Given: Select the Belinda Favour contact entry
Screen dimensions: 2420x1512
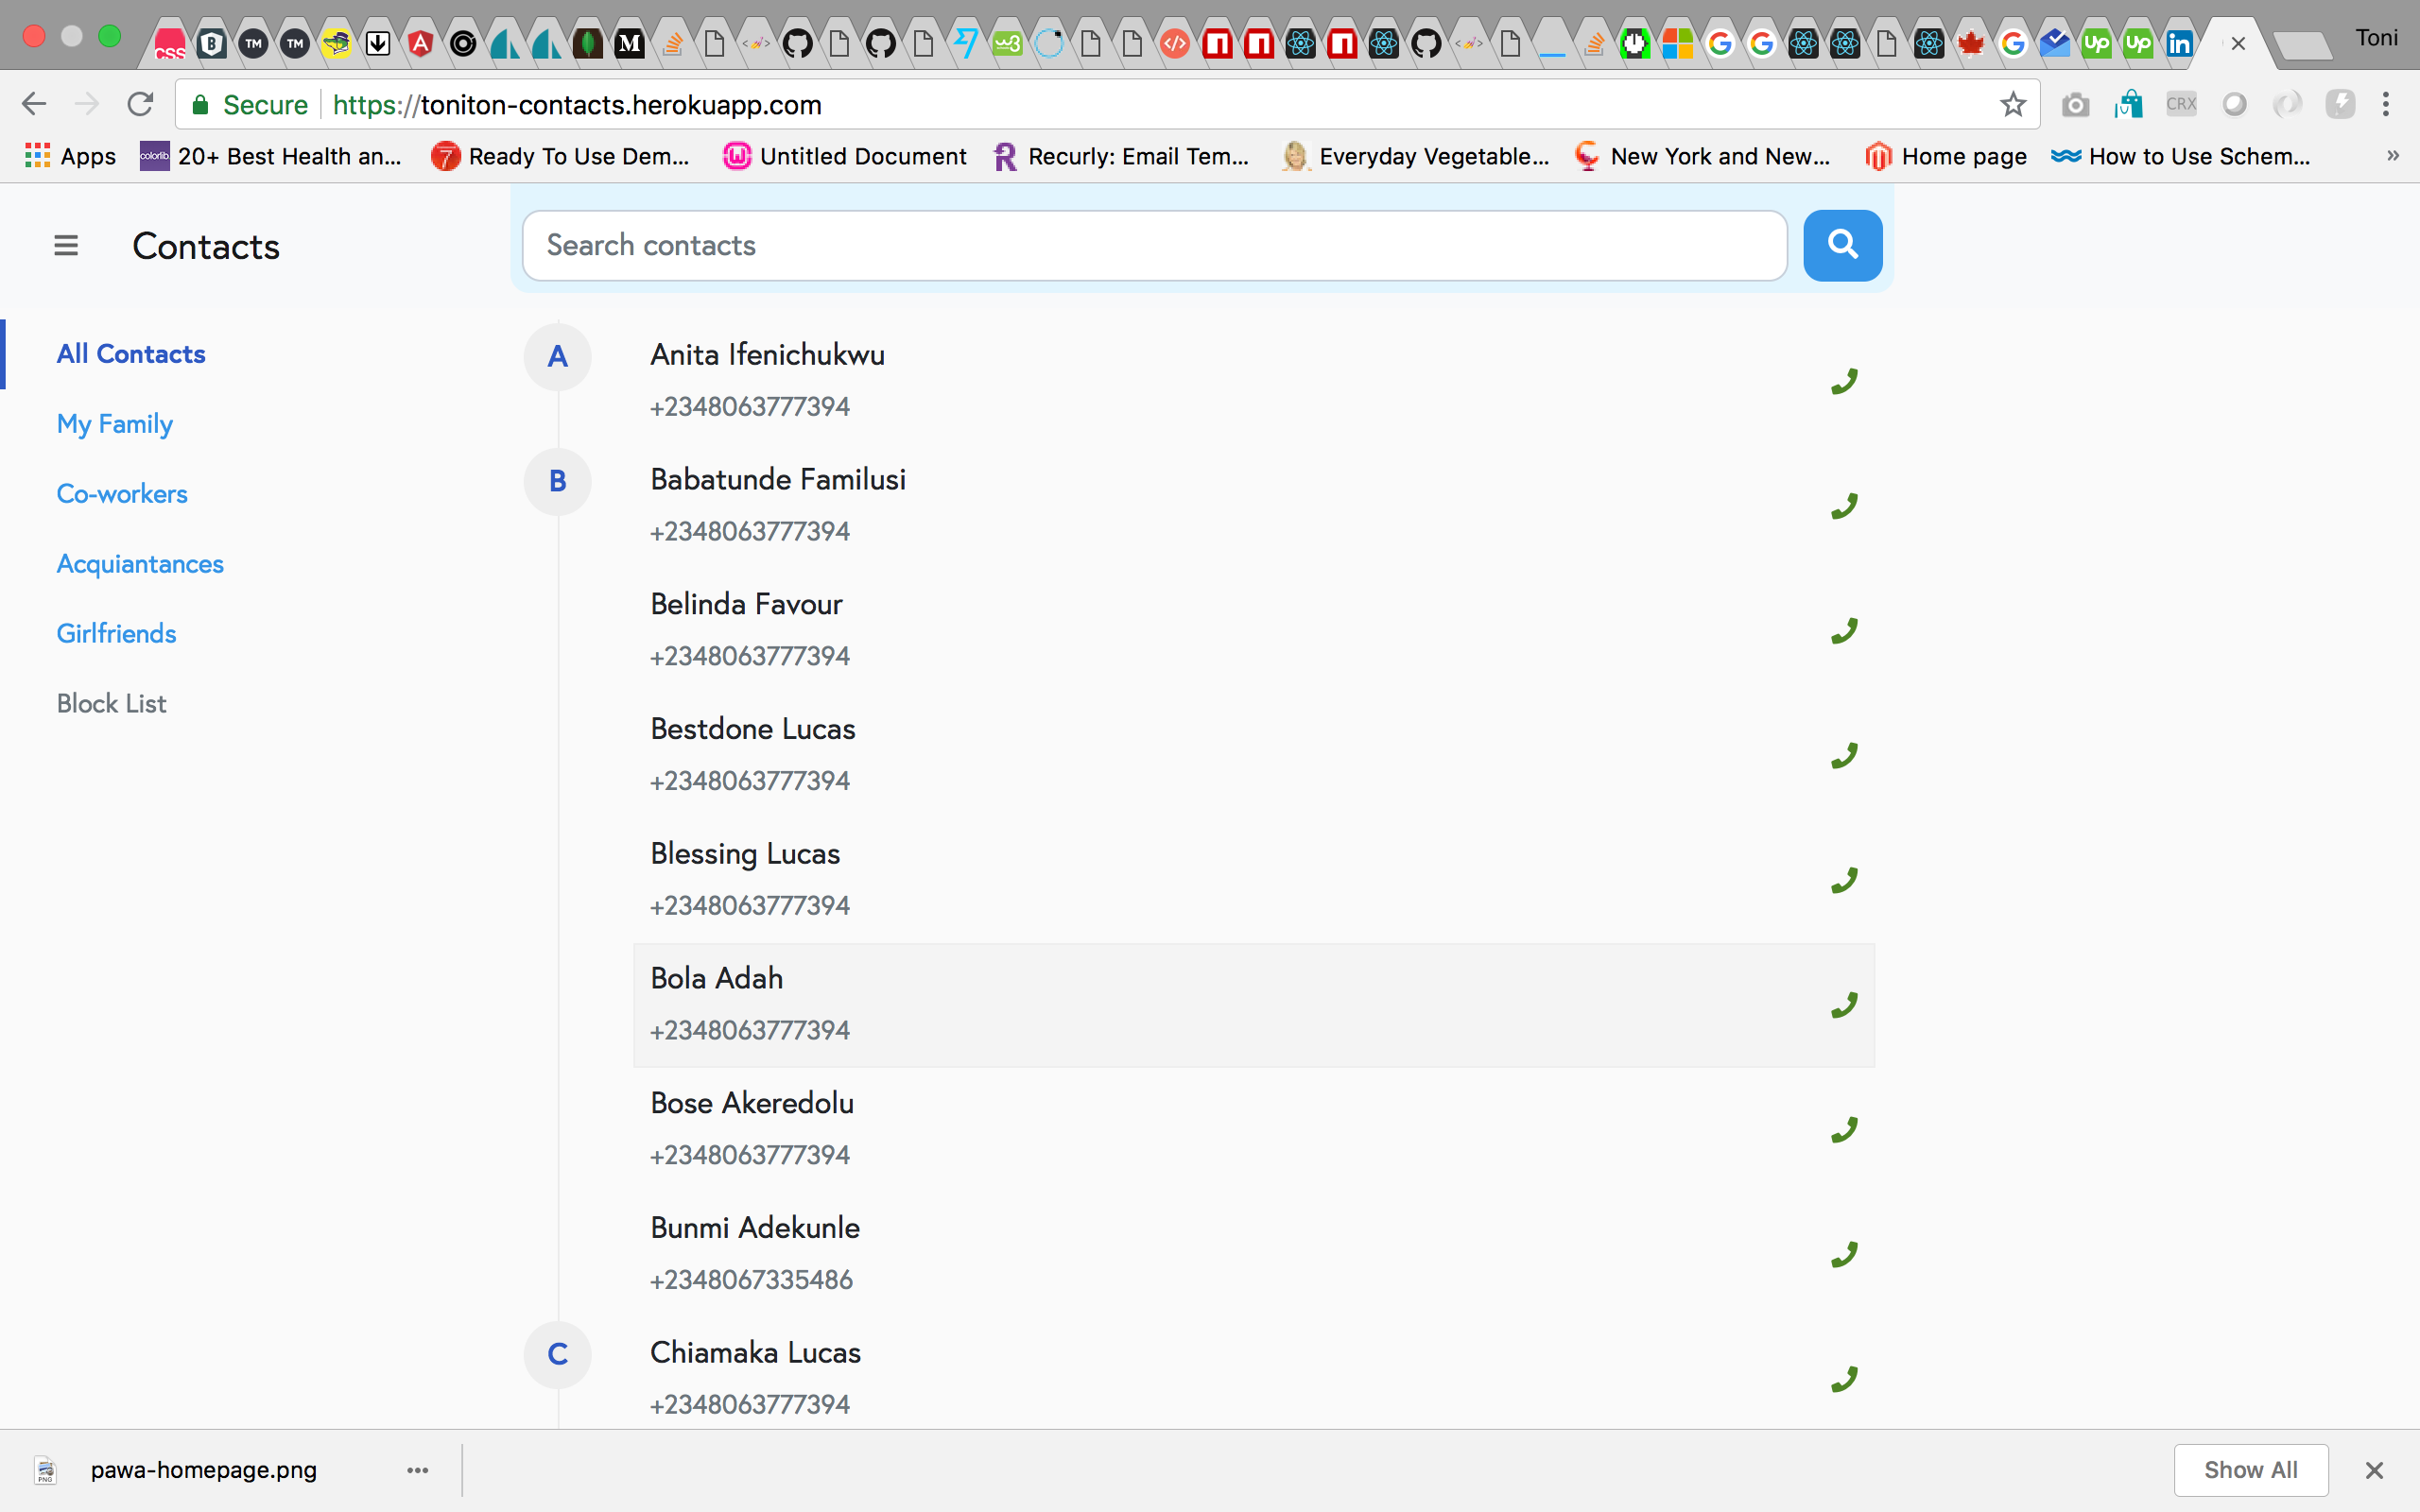Looking at the screenshot, I should (747, 605).
